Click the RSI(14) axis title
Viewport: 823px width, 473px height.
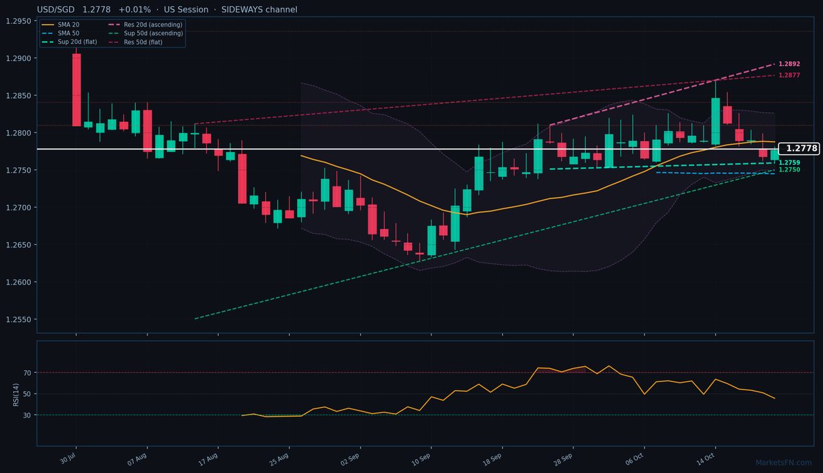click(16, 394)
